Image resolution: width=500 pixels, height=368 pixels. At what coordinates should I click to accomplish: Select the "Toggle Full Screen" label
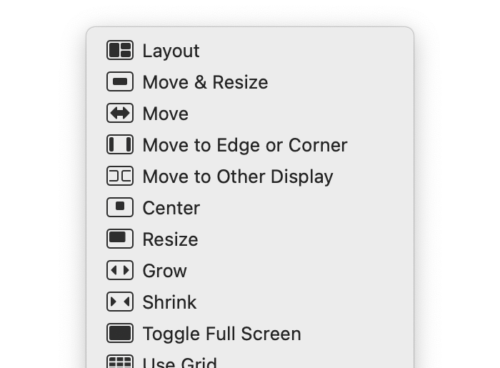[221, 334]
